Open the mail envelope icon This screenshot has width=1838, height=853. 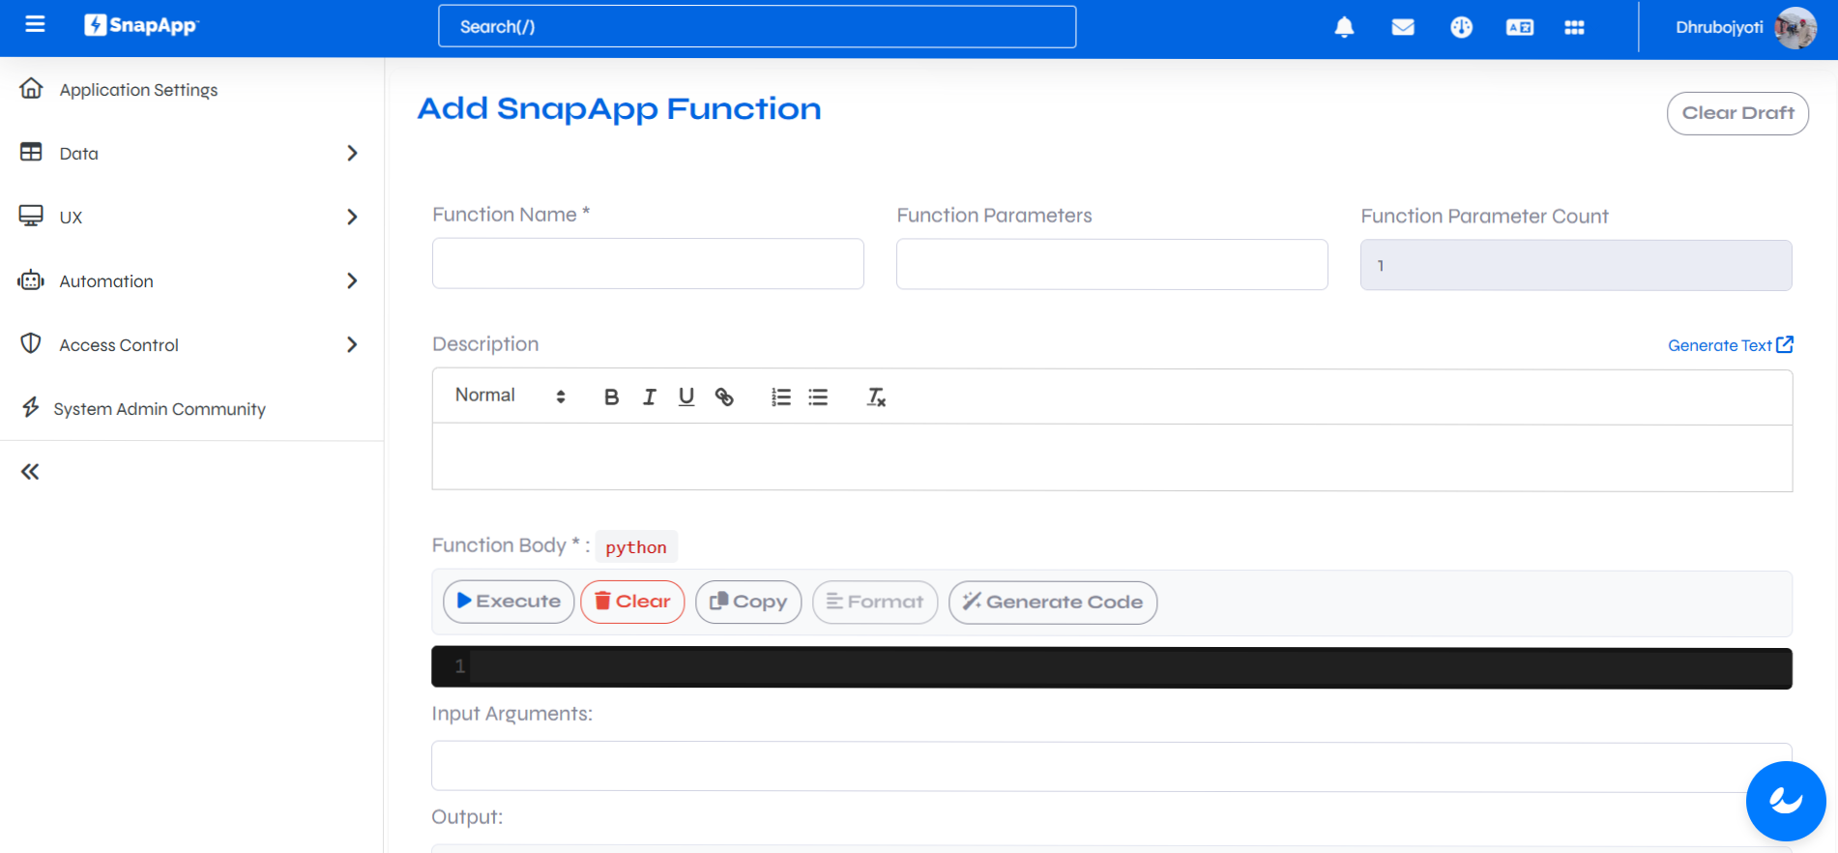tap(1403, 27)
